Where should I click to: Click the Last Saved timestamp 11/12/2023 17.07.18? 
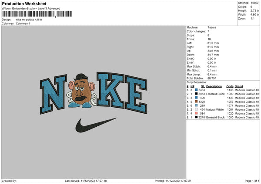94,181
